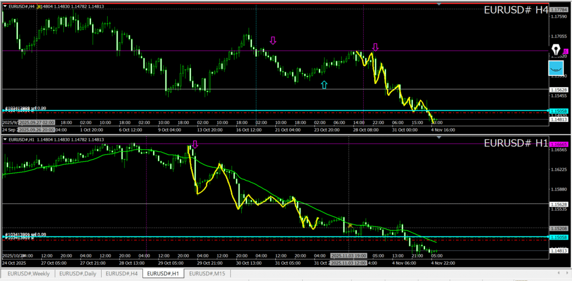Viewport: 572px width, 281px height.
Task: Click the cyan up arrow on H4 chart
Action: tap(324, 84)
